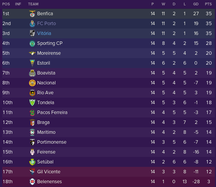Click the POS column header
Image resolution: width=216 pixels, height=187 pixels.
(x=6, y=4)
